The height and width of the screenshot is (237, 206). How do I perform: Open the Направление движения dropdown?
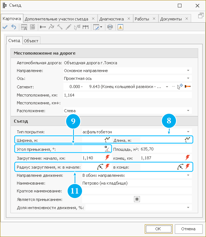(x=188, y=175)
